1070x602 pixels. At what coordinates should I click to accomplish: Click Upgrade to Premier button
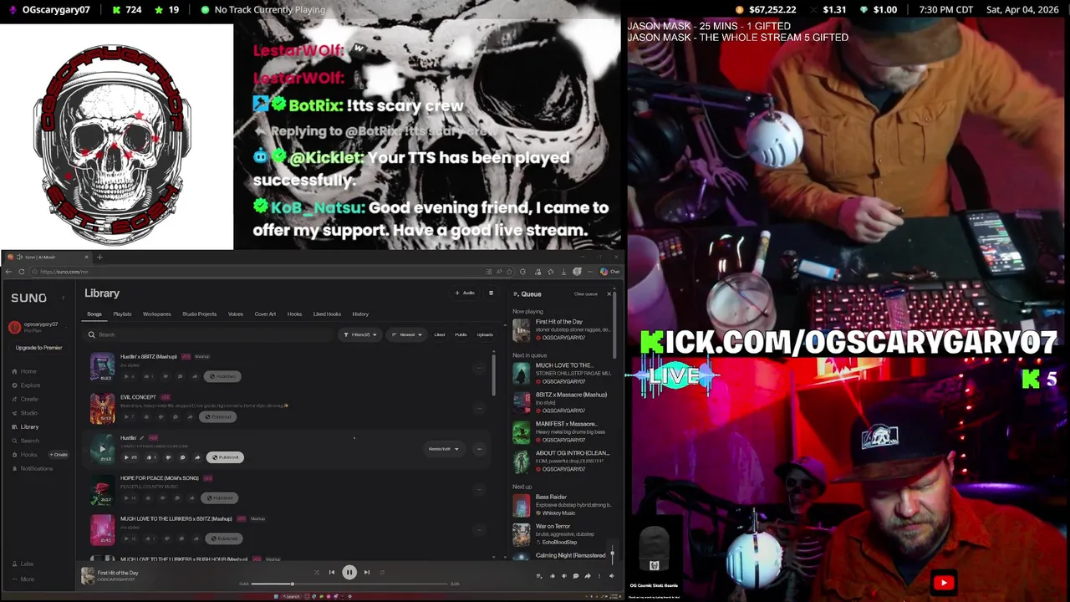38,348
